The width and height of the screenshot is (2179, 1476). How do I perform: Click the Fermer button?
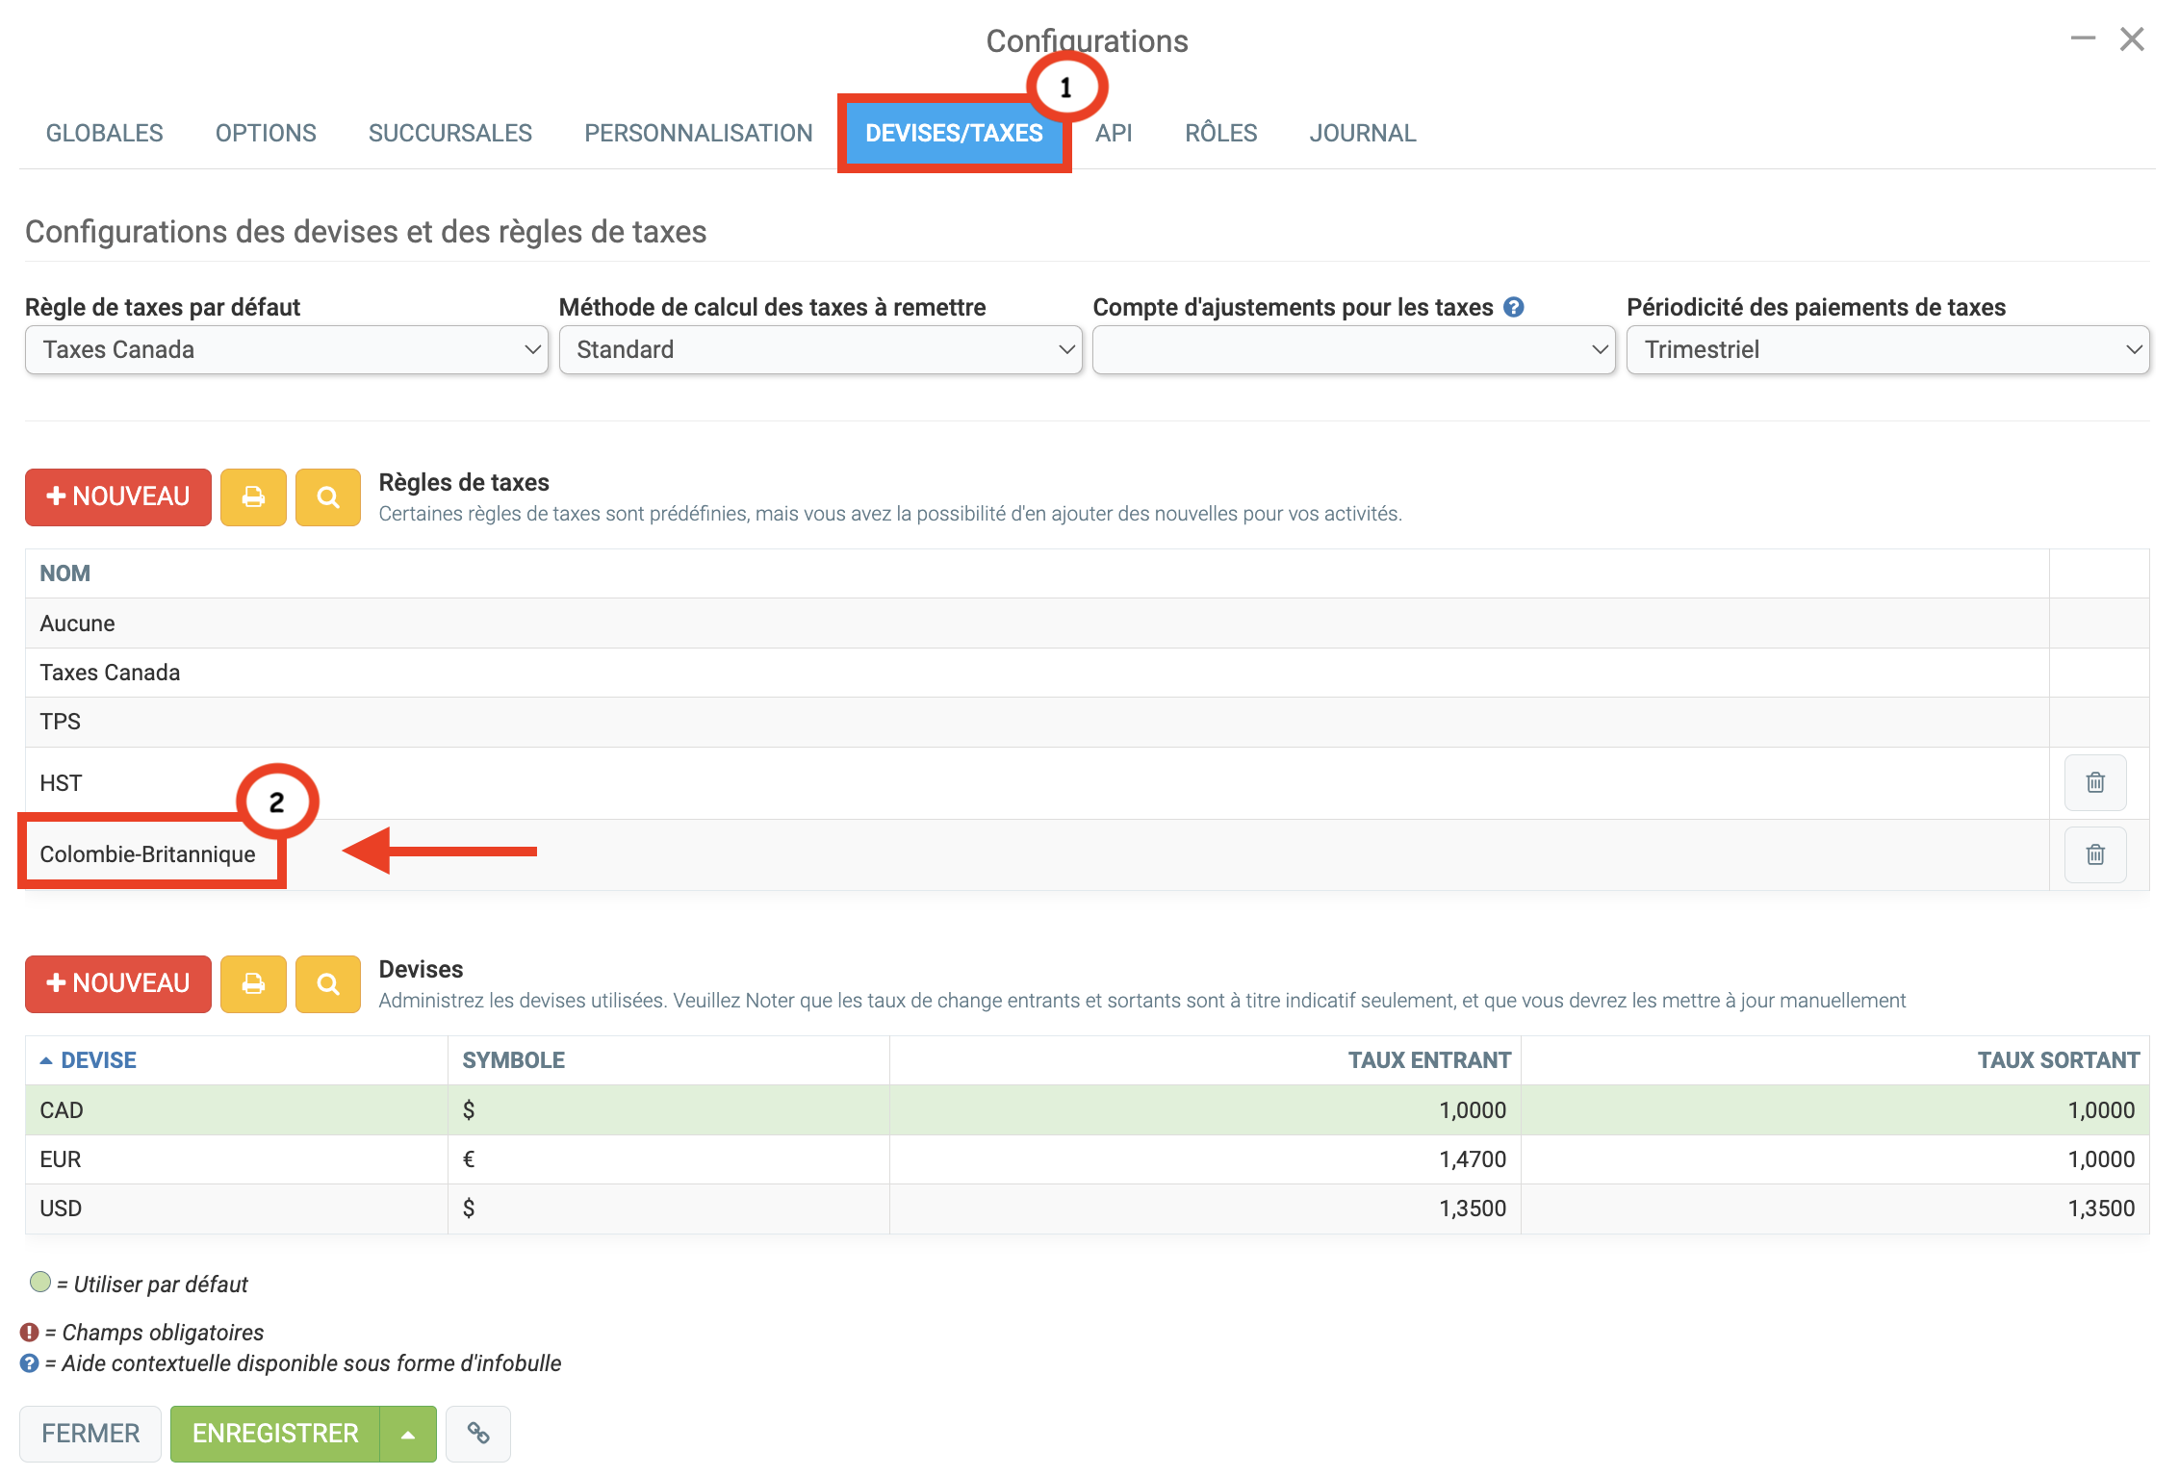tap(90, 1434)
